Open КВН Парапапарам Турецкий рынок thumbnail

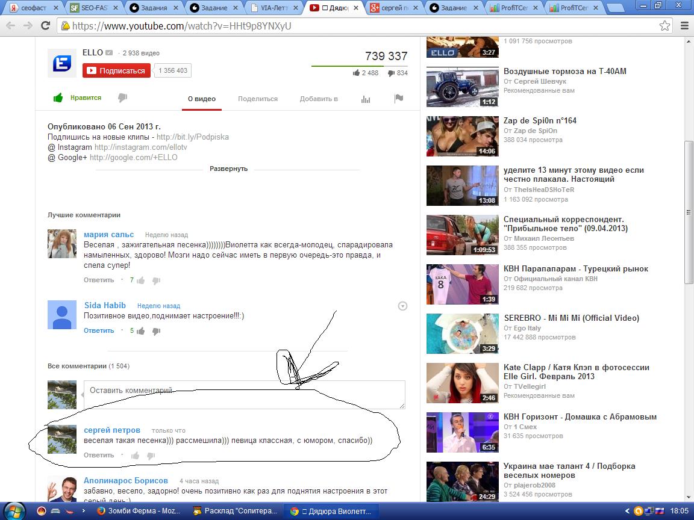tap(463, 284)
